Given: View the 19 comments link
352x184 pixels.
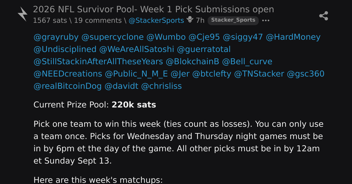Looking at the screenshot, I should [98, 20].
